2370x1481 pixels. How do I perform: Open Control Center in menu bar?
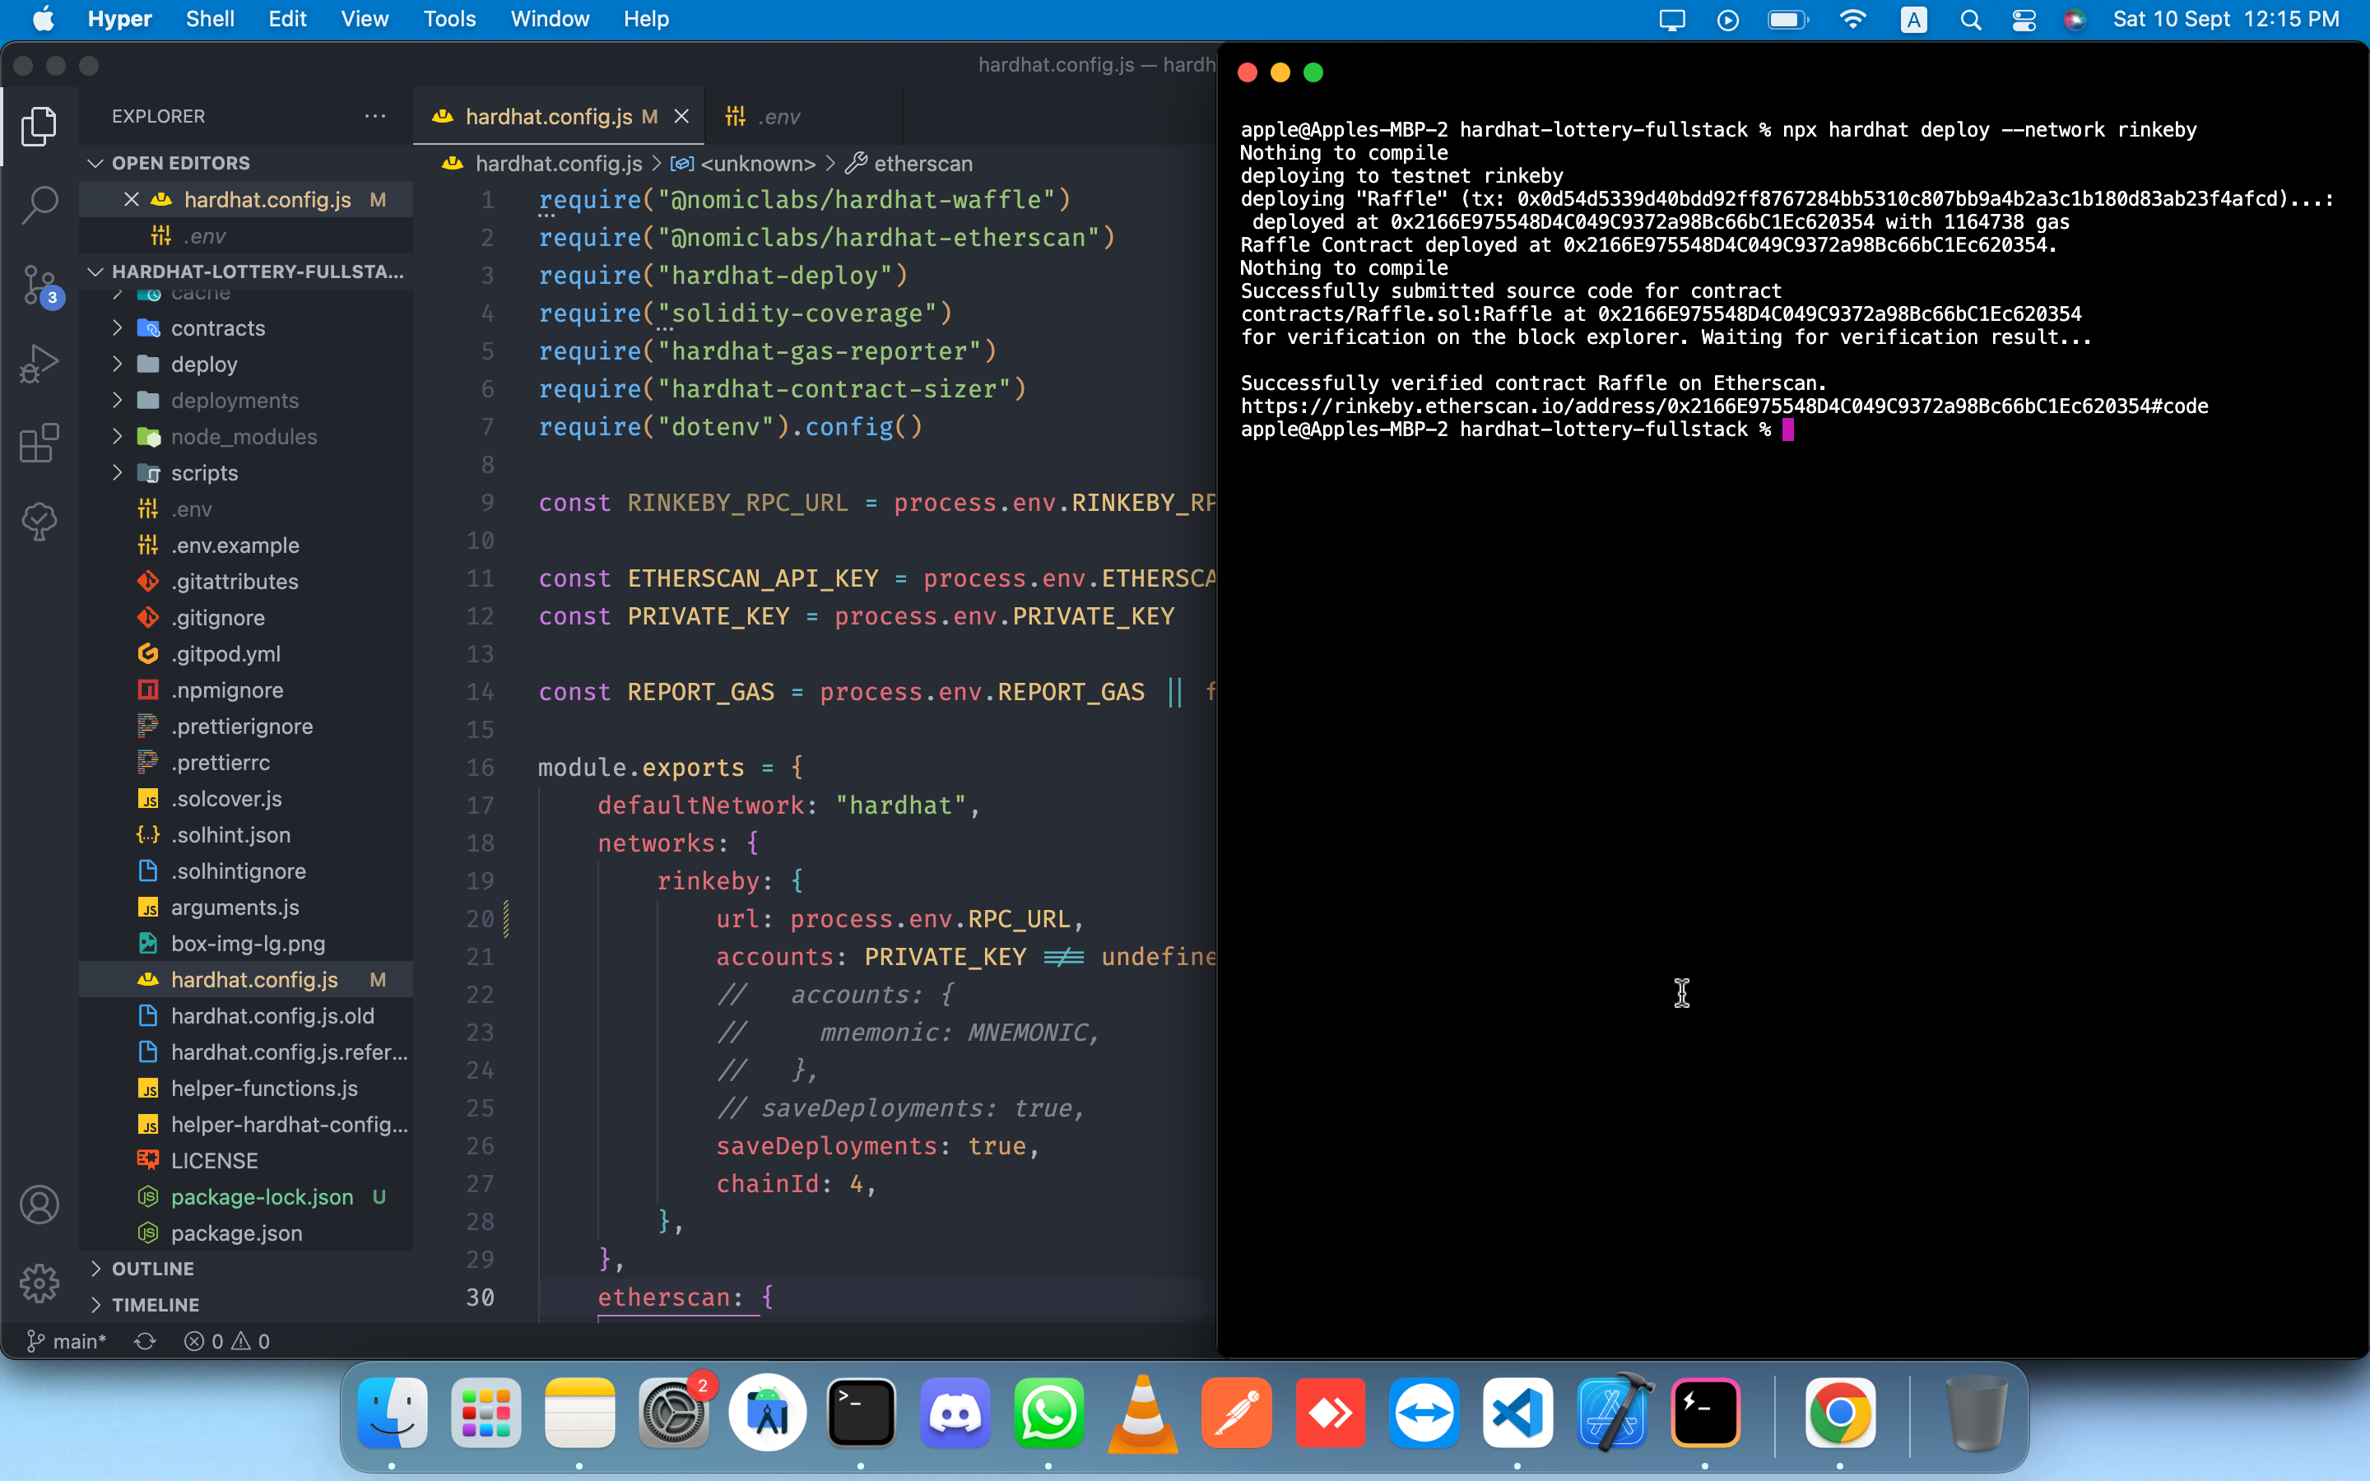coord(2024,19)
